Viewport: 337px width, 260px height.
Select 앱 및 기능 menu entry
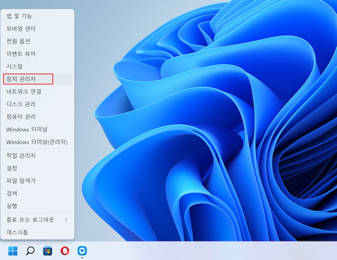click(x=37, y=16)
